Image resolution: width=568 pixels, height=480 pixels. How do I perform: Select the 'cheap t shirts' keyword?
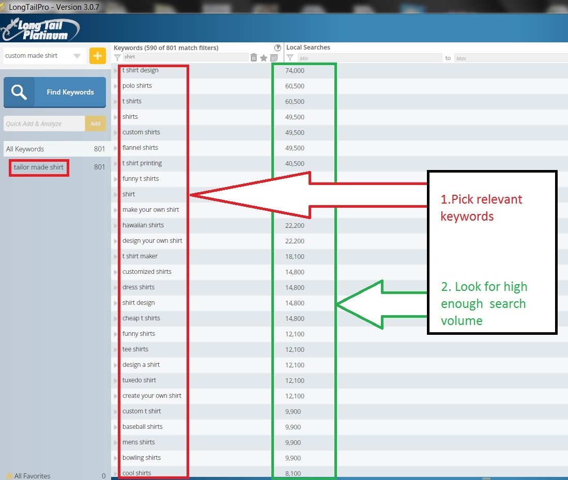pos(141,318)
